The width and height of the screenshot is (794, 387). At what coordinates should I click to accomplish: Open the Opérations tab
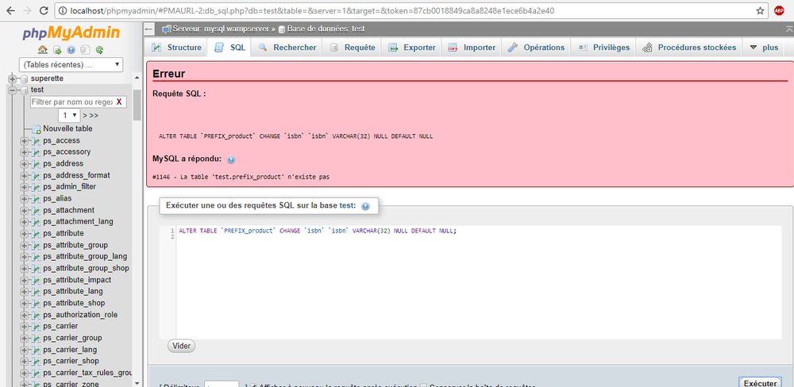click(536, 48)
